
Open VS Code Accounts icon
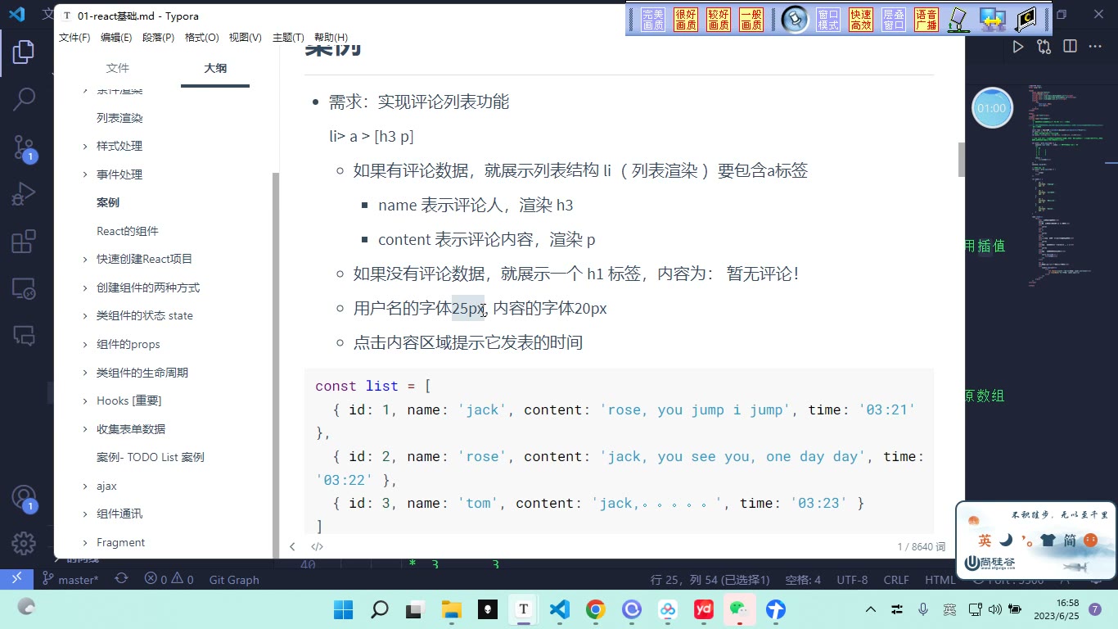pyautogui.click(x=24, y=497)
